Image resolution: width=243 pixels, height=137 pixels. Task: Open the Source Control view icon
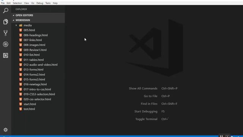6,33
